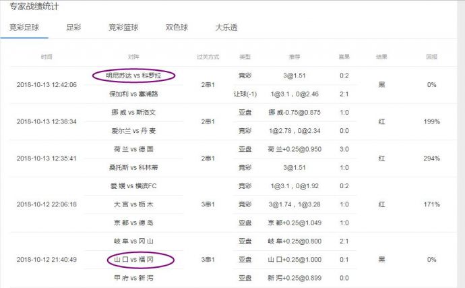Image resolution: width=465 pixels, height=288 pixels.
Task: Click the 3@1.51 pick for 明尼苏达 match
Action: click(294, 76)
